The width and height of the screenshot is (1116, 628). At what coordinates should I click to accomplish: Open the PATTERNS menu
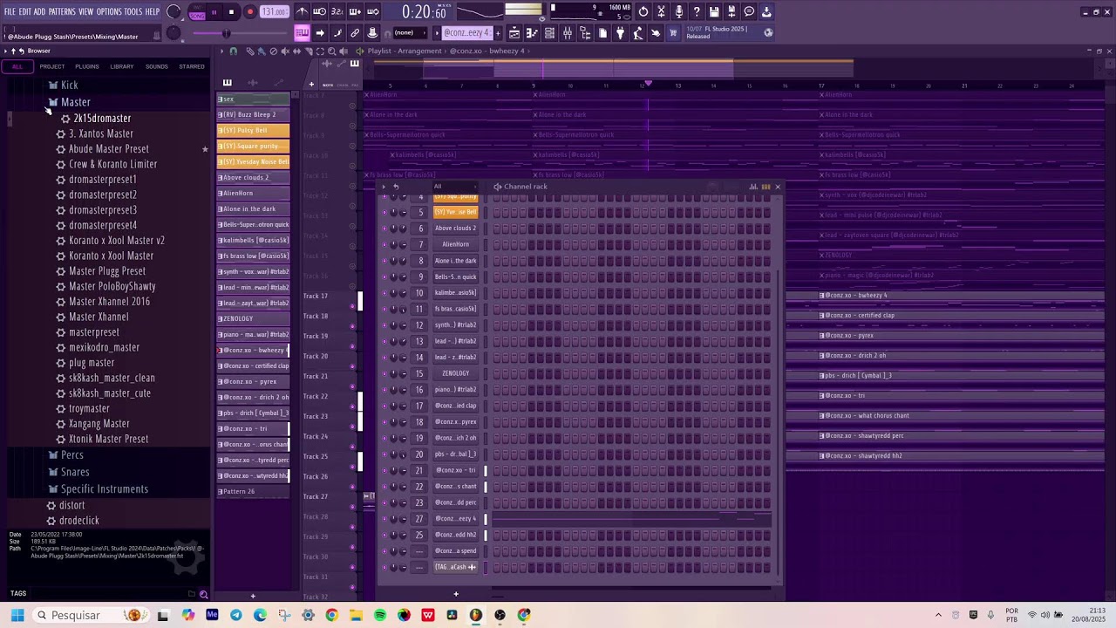point(62,12)
